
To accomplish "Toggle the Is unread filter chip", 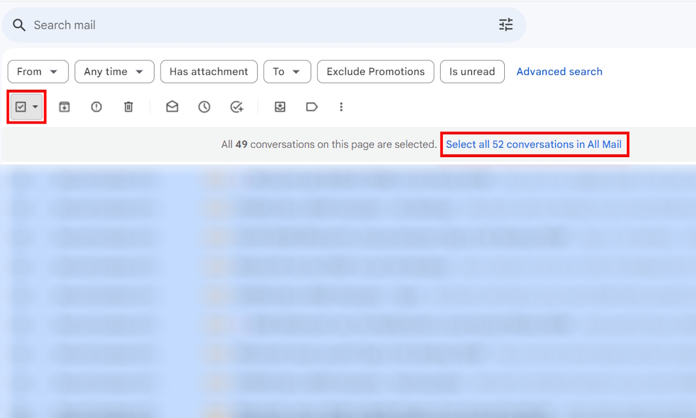I will tap(472, 72).
